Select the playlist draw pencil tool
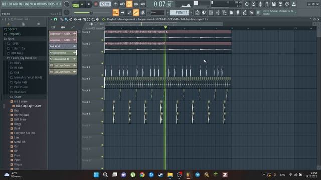The image size is (321, 180). (x=62, y=19)
